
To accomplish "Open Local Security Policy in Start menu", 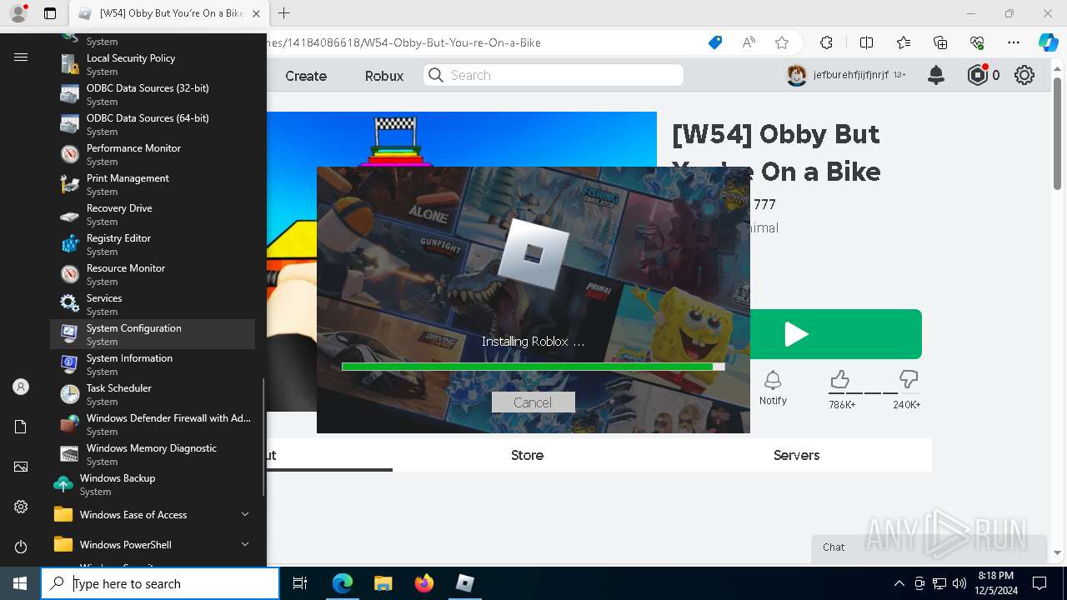I will click(153, 64).
